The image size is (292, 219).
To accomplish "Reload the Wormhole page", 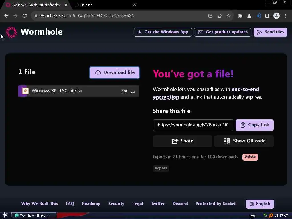I will 25,16.
